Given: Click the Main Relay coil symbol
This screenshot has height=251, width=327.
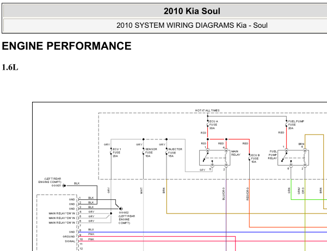Looking at the screenshot, I should pyautogui.click(x=226, y=157).
